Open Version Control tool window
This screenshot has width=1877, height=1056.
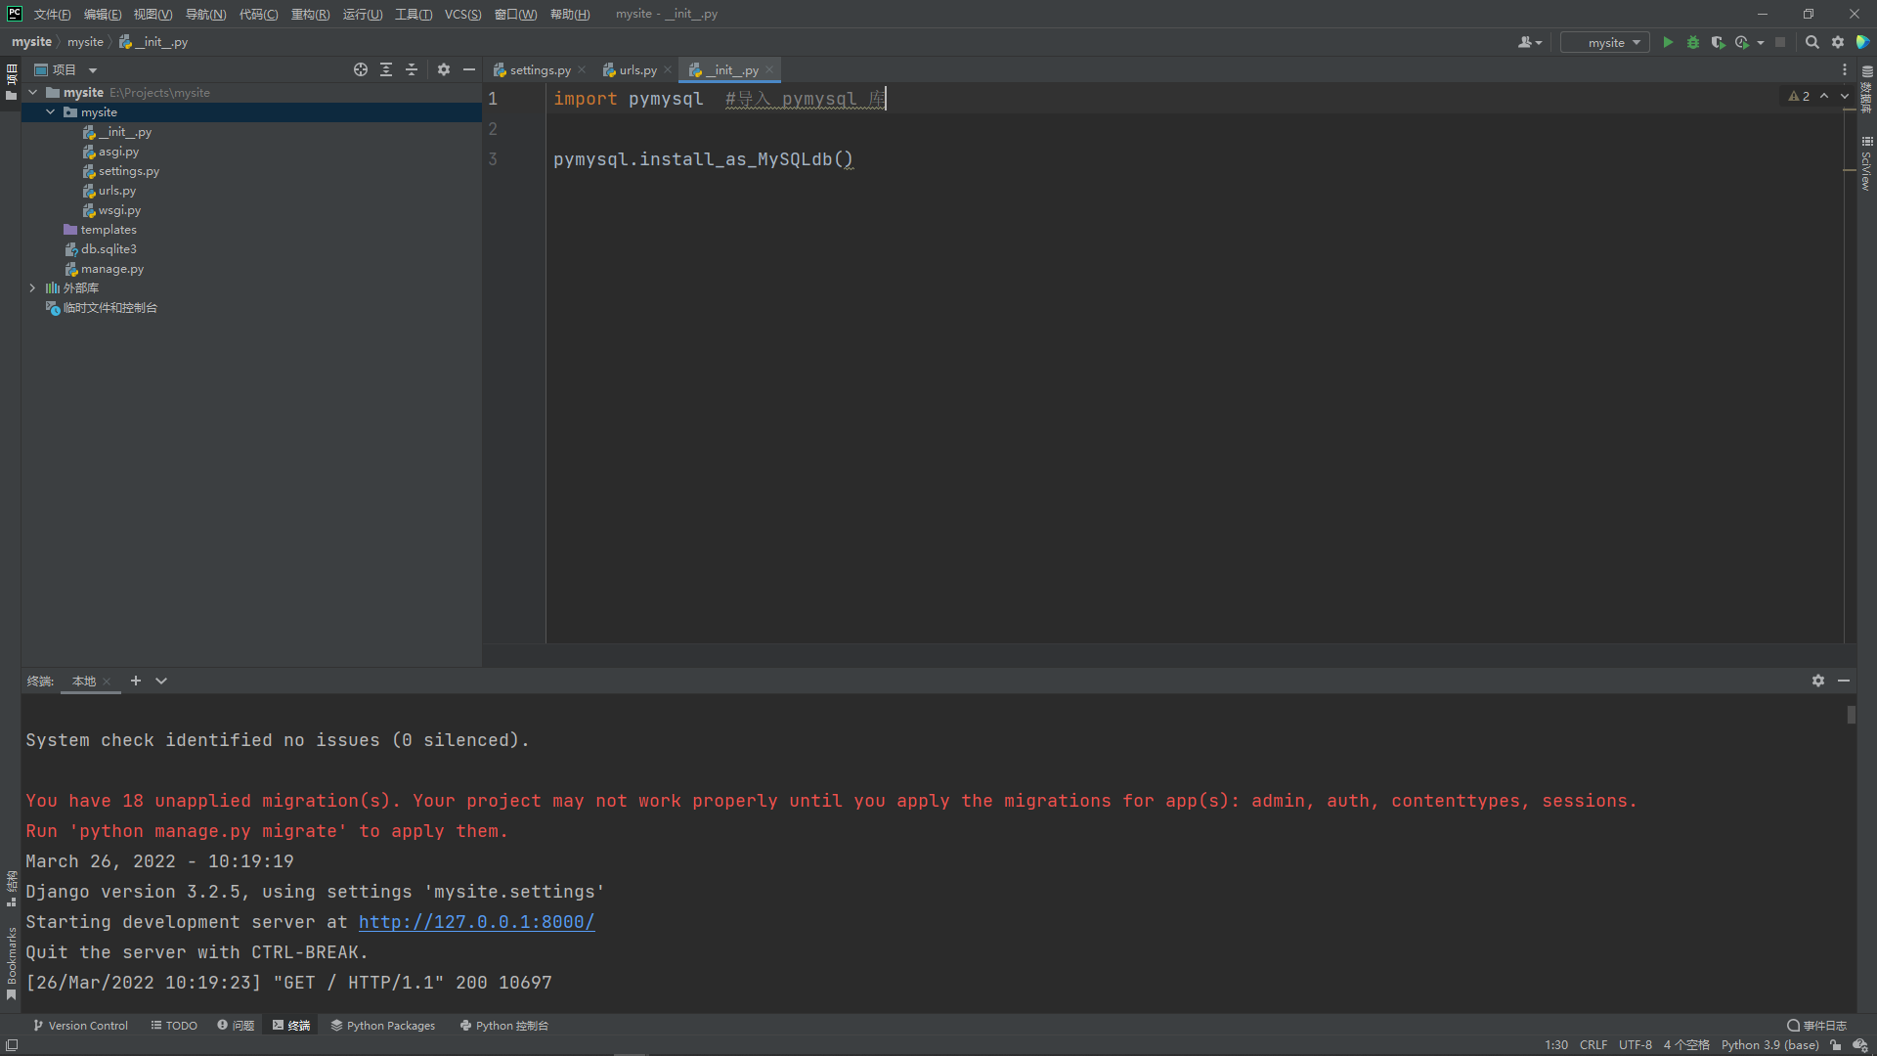point(80,1025)
